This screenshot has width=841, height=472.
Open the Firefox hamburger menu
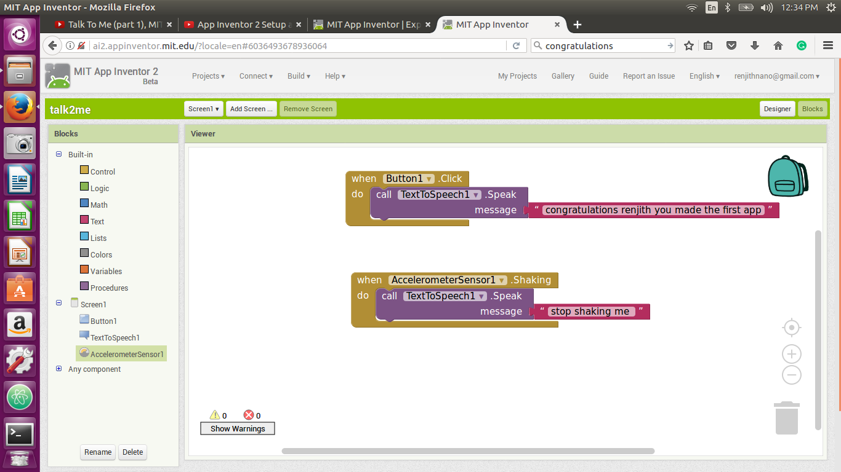point(827,45)
